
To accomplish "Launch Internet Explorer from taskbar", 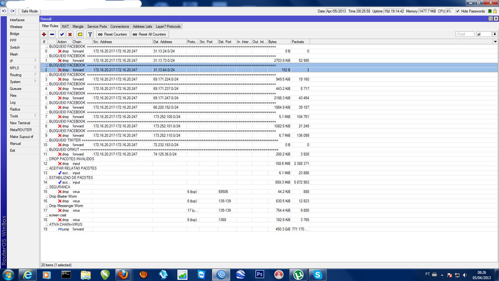I will [x=27, y=275].
